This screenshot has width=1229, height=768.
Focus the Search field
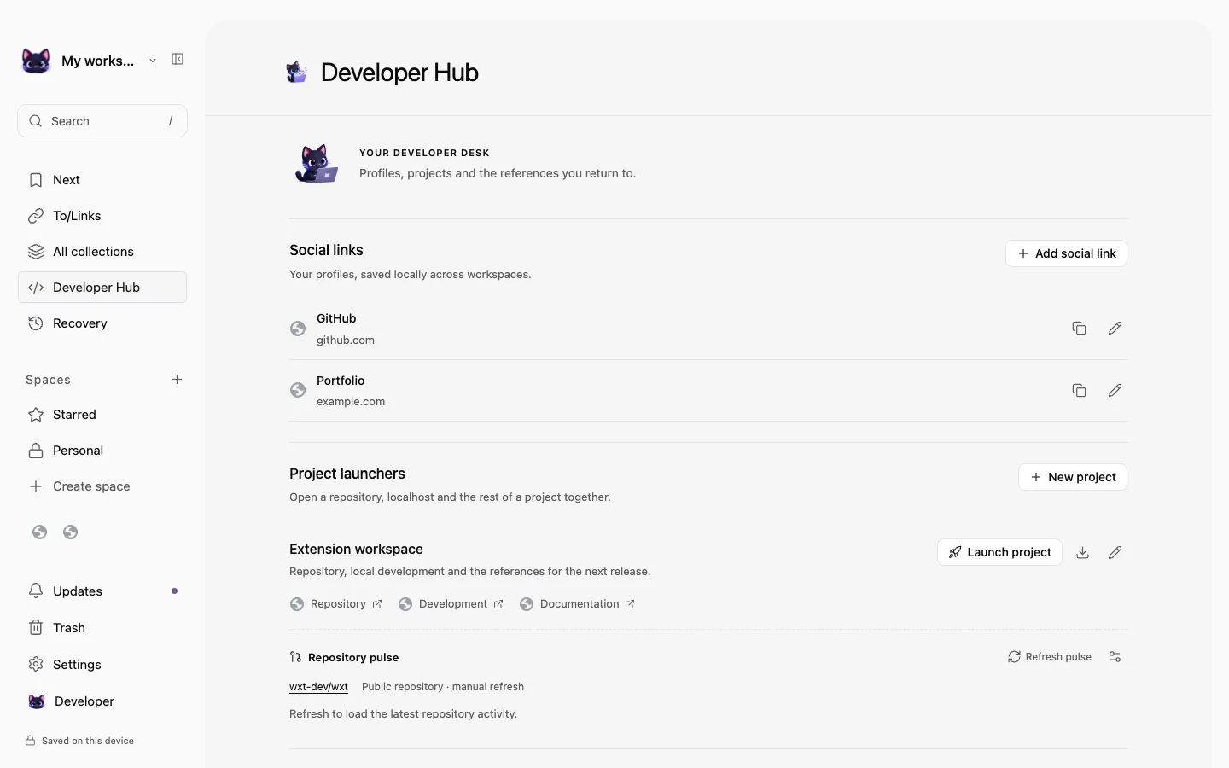tap(102, 121)
